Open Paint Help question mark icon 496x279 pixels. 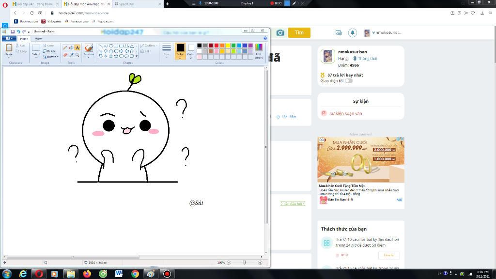(265, 38)
